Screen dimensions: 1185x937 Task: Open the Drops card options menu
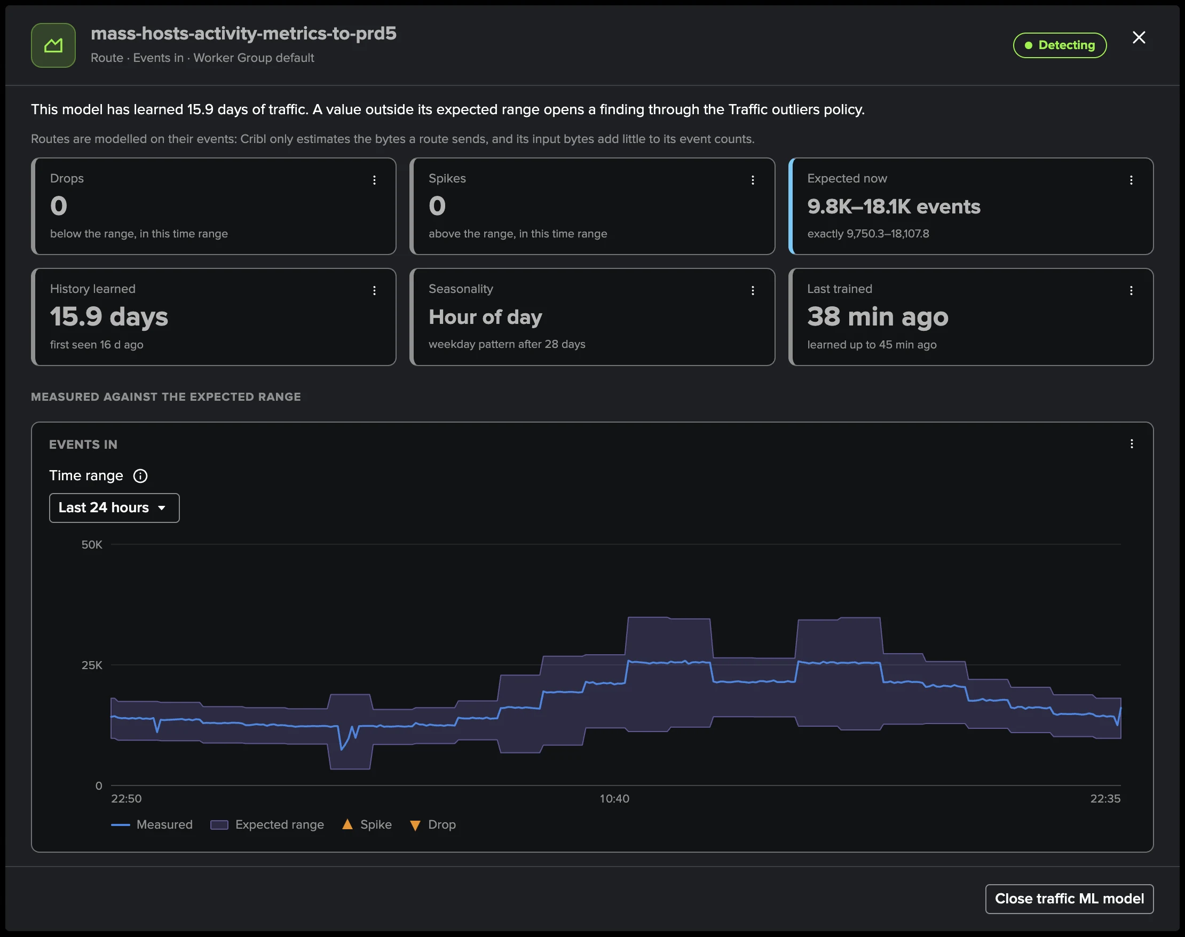tap(374, 180)
